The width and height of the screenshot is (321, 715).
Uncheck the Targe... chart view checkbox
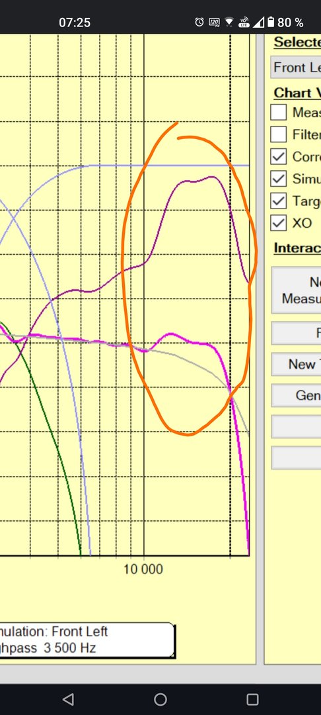pos(278,201)
